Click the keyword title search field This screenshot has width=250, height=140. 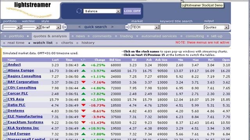pos(182,27)
